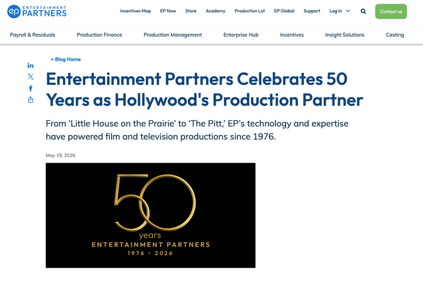The image size is (423, 281).
Task: Click the Entertainment Partners logo
Action: click(x=36, y=11)
